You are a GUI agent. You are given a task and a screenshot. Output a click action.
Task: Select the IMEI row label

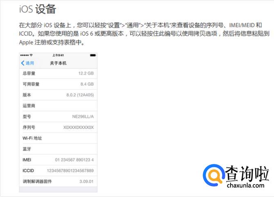point(27,160)
